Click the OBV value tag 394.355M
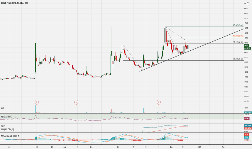This screenshot has height=149, width=252. click(248, 125)
